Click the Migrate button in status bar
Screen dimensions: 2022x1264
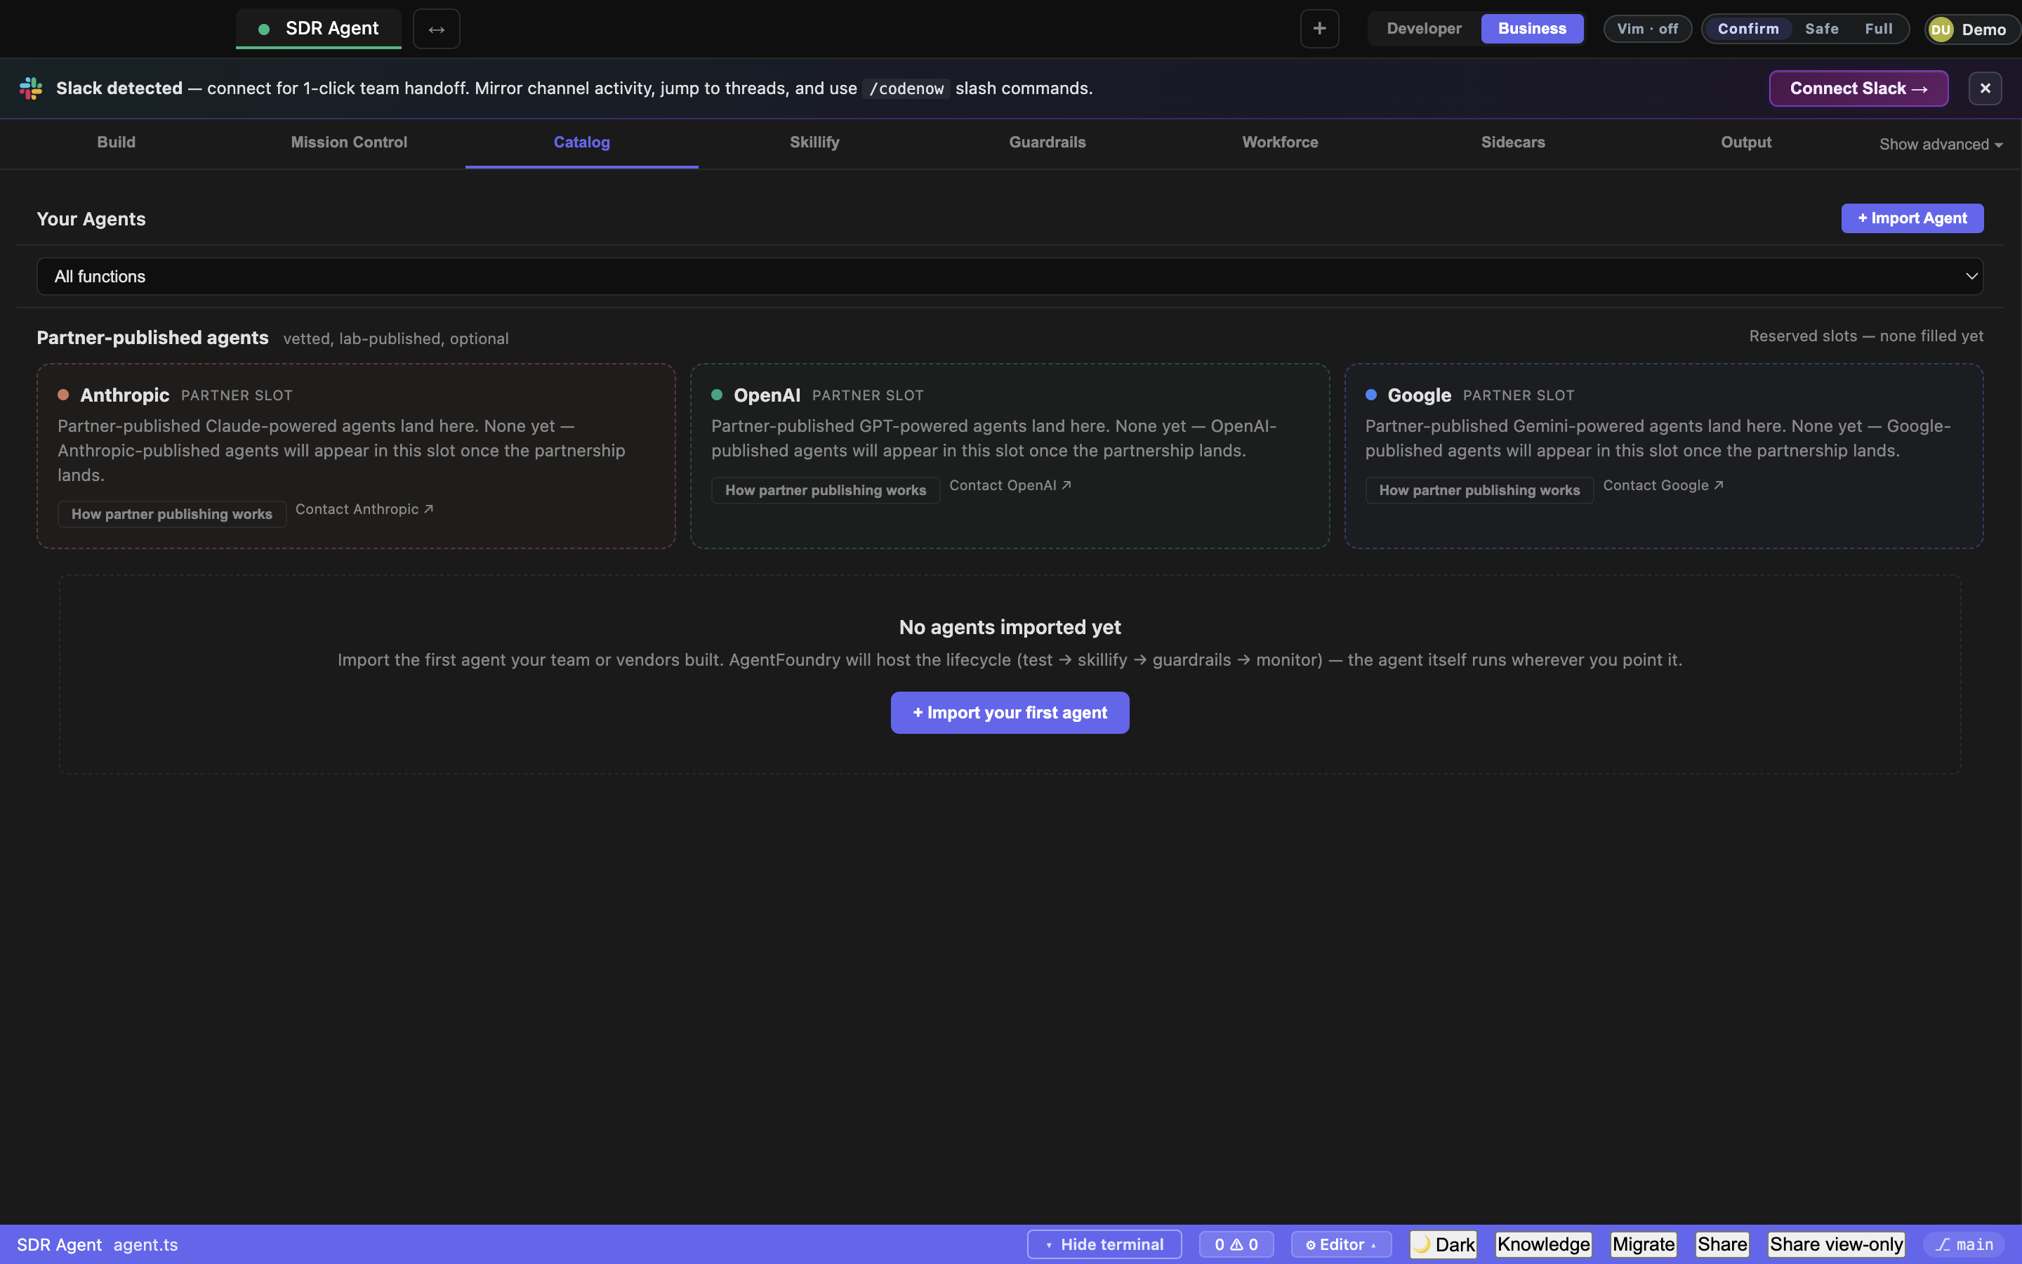(x=1644, y=1244)
